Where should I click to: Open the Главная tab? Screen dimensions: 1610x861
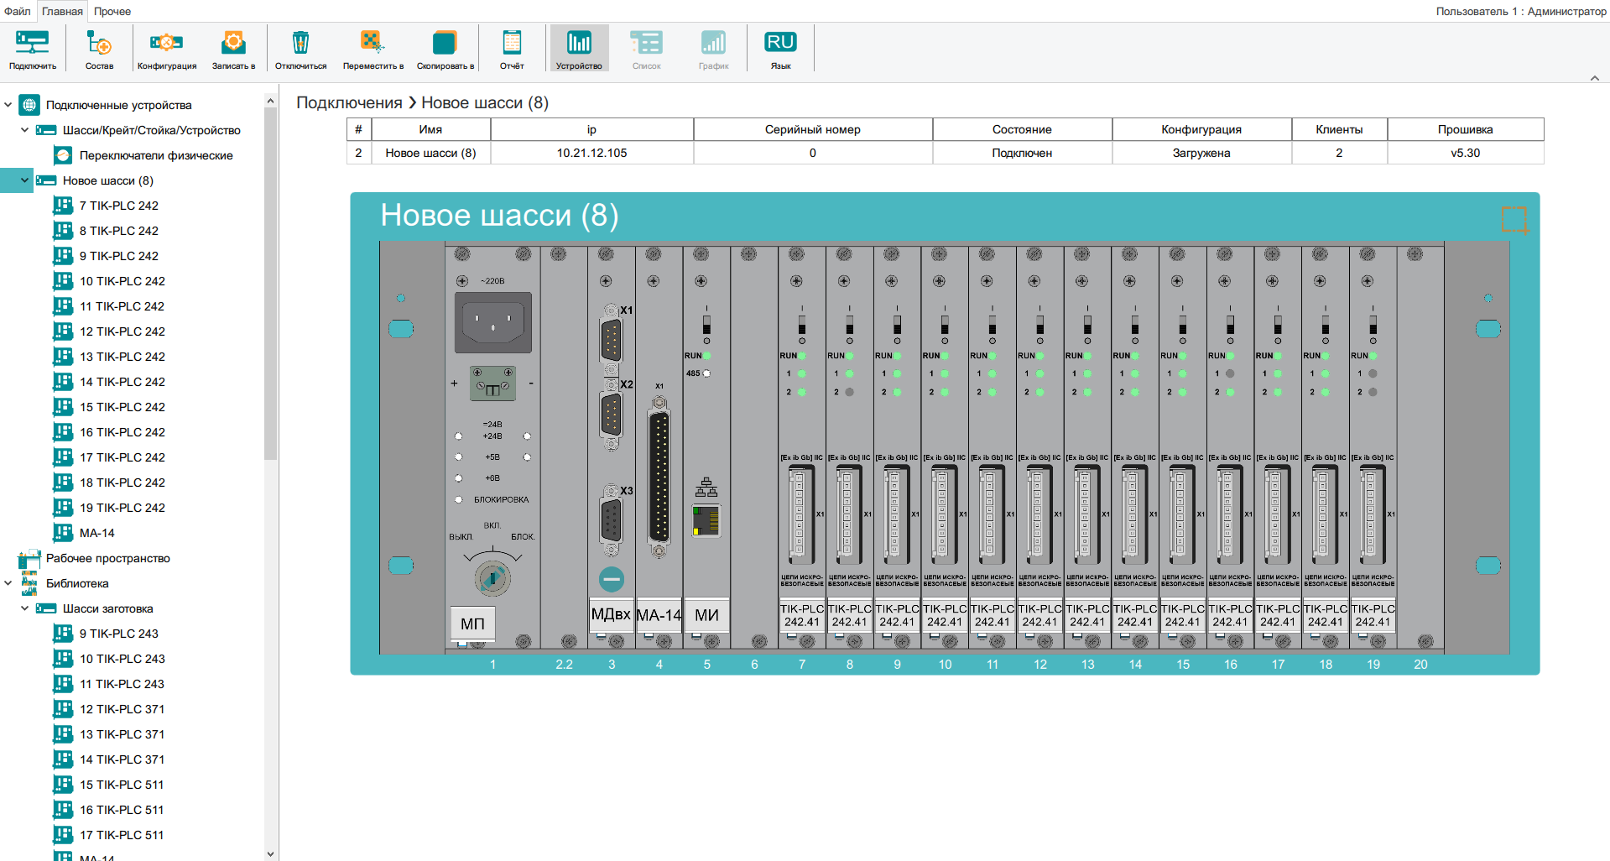62,11
